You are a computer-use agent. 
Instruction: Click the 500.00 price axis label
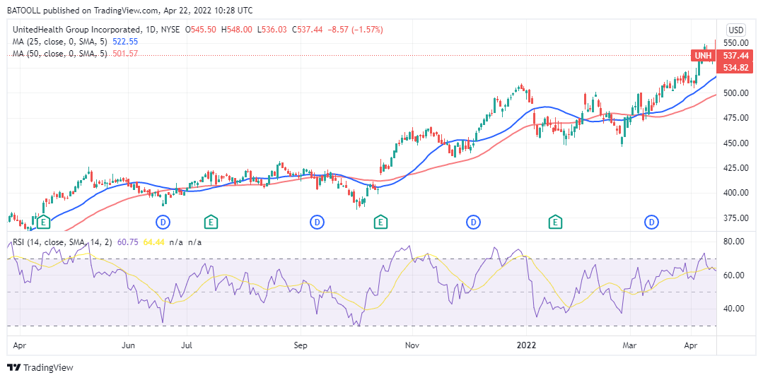(736, 93)
